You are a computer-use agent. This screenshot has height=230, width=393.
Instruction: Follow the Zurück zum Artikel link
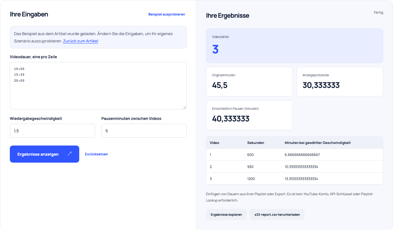[x=81, y=41]
